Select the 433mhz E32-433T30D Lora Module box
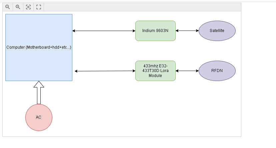Viewport: 276px width, 148px height. coord(155,71)
